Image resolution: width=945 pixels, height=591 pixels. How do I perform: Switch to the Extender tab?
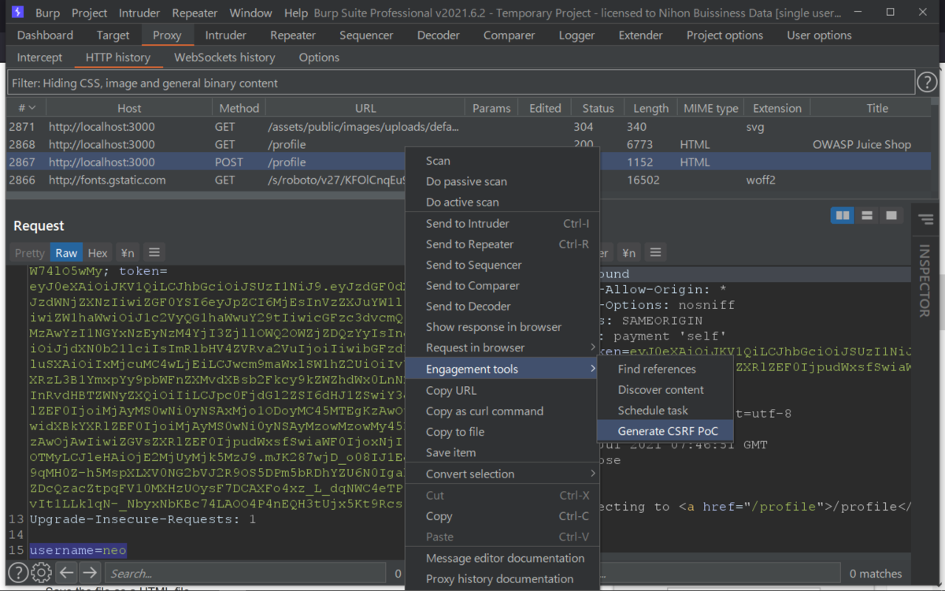pyautogui.click(x=640, y=35)
